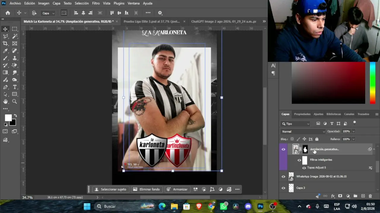The width and height of the screenshot is (380, 213).
Task: Click the hue slider in color panel
Action: coord(372,83)
